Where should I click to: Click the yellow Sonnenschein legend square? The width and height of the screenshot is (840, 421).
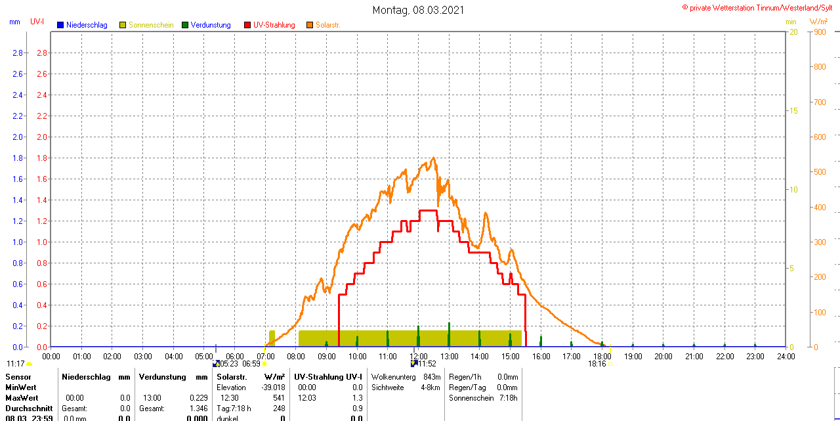[x=123, y=25]
